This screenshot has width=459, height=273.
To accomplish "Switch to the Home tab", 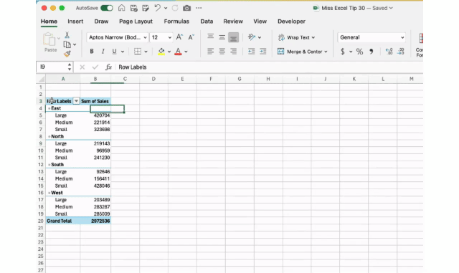I will click(x=49, y=21).
